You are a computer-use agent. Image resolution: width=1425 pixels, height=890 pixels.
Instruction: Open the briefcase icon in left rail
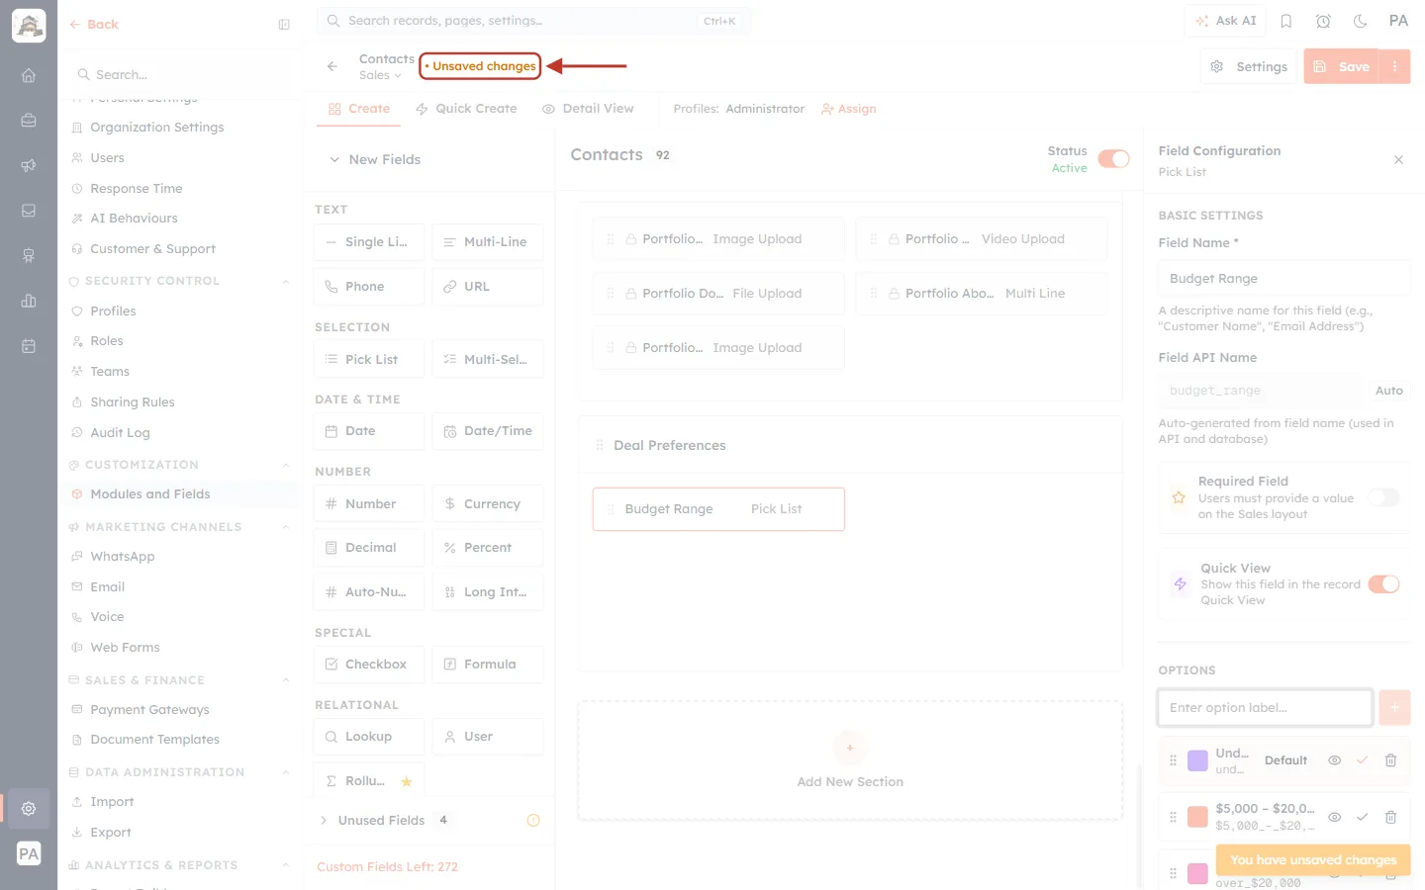[29, 121]
